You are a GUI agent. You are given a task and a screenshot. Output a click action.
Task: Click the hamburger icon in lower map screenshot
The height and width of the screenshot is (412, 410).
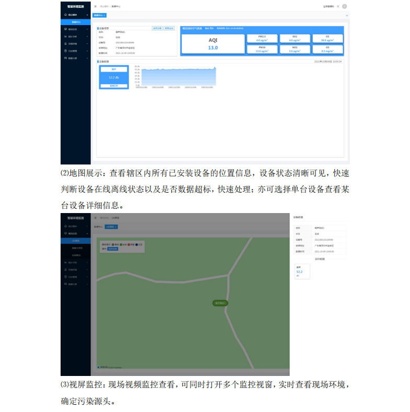(x=95, y=217)
